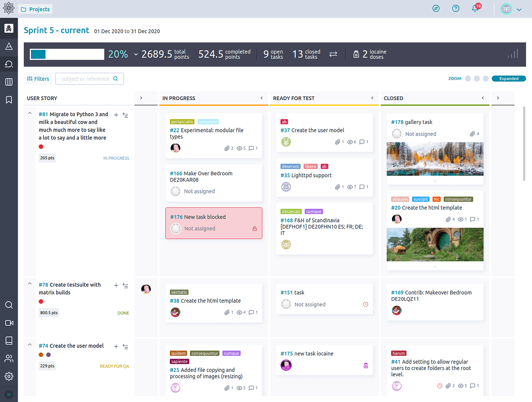
Task: Open the wiki book sidebar icon
Action: 9,340
